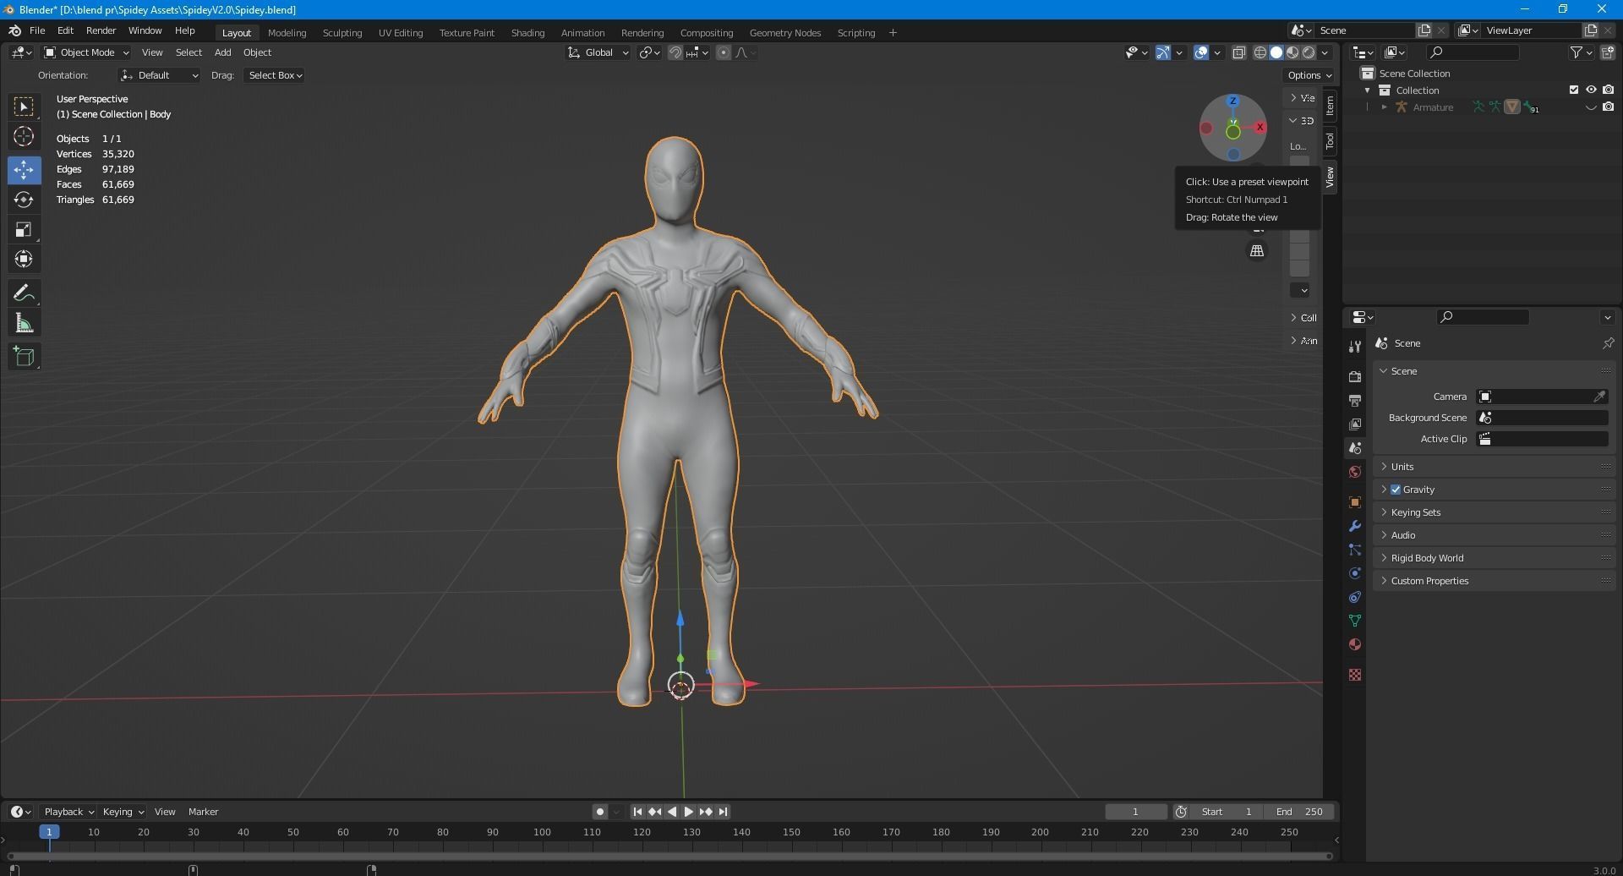Click the camera eyedropper icon

point(1599,397)
